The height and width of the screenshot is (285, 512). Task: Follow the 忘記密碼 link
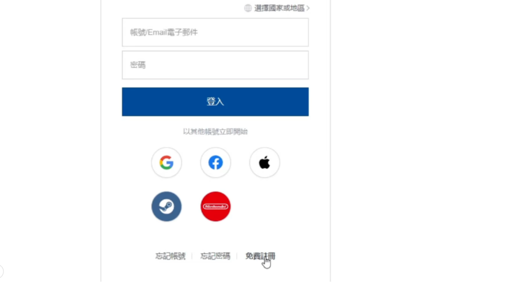pos(215,256)
